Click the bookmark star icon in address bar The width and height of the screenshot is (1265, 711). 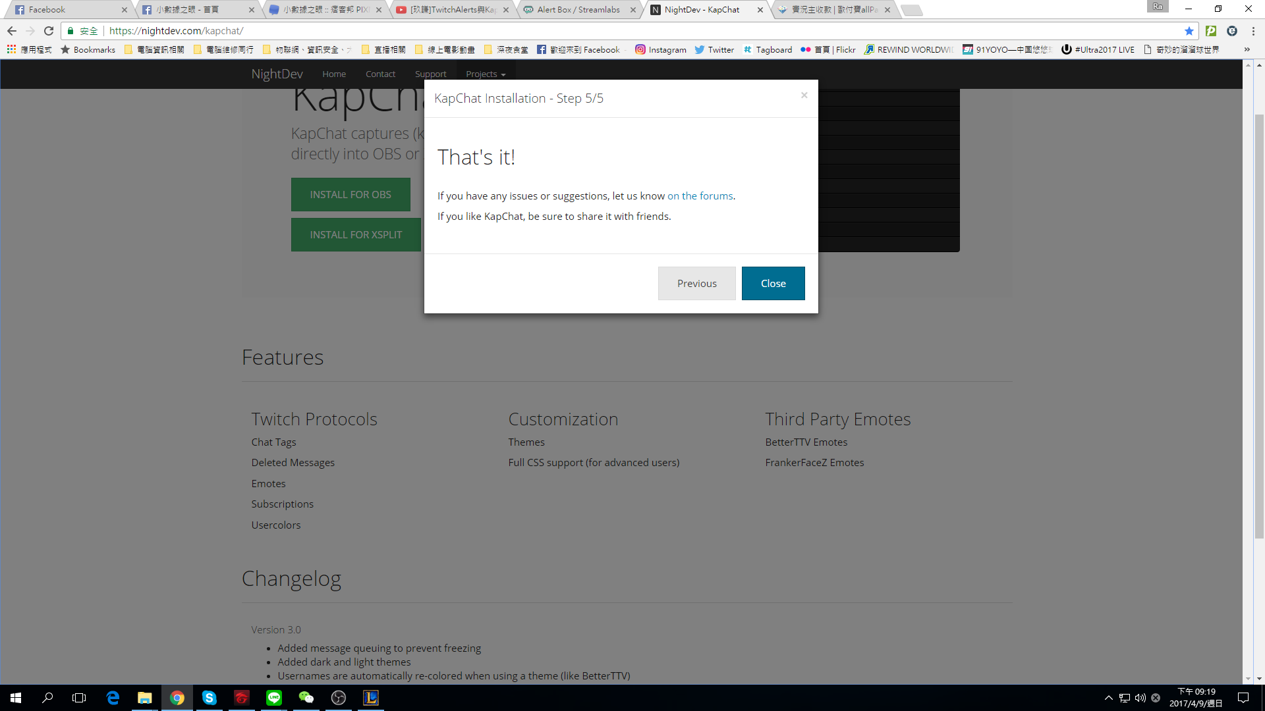pyautogui.click(x=1189, y=31)
